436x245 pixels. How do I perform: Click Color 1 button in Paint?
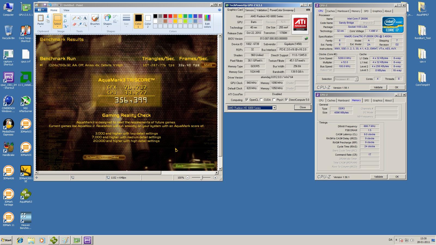[x=138, y=21]
